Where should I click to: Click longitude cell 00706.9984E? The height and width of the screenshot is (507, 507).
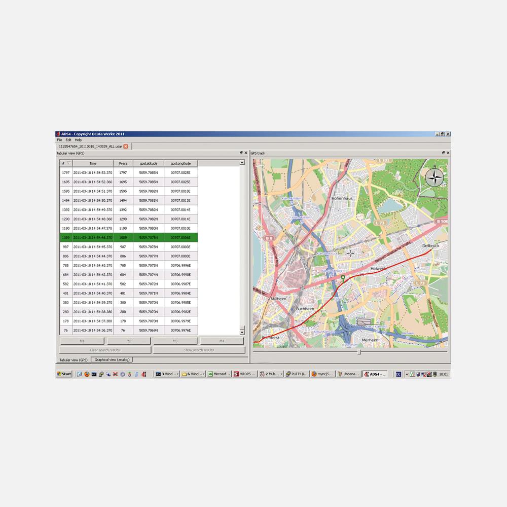(181, 293)
